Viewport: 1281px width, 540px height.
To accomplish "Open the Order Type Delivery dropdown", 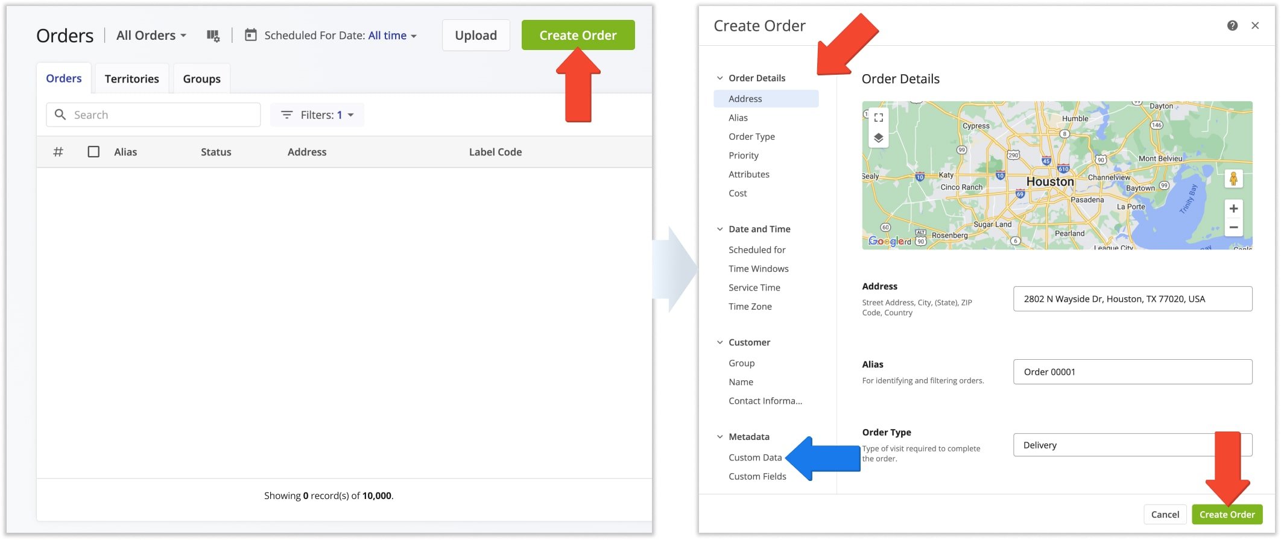I will (1132, 445).
